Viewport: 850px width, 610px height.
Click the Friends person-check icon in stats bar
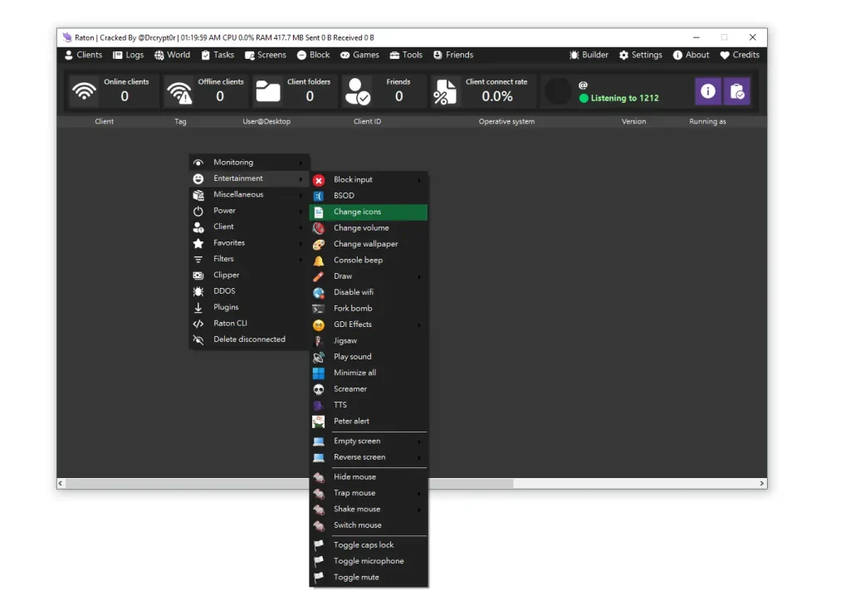pos(358,91)
